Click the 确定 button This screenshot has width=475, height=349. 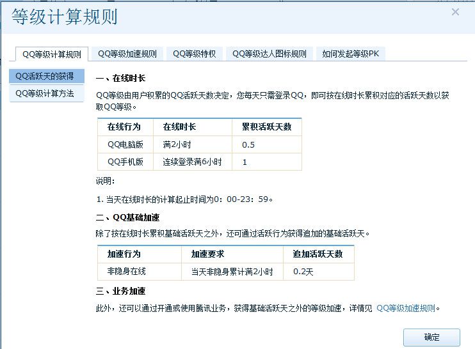[431, 337]
